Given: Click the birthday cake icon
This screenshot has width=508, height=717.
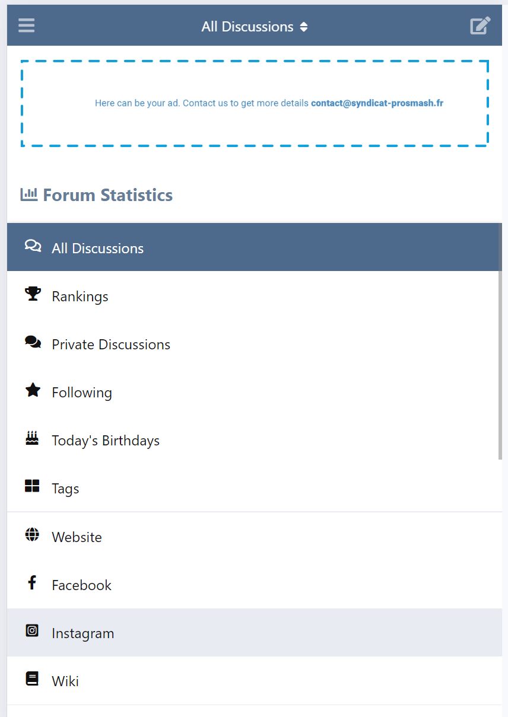Looking at the screenshot, I should (x=32, y=438).
